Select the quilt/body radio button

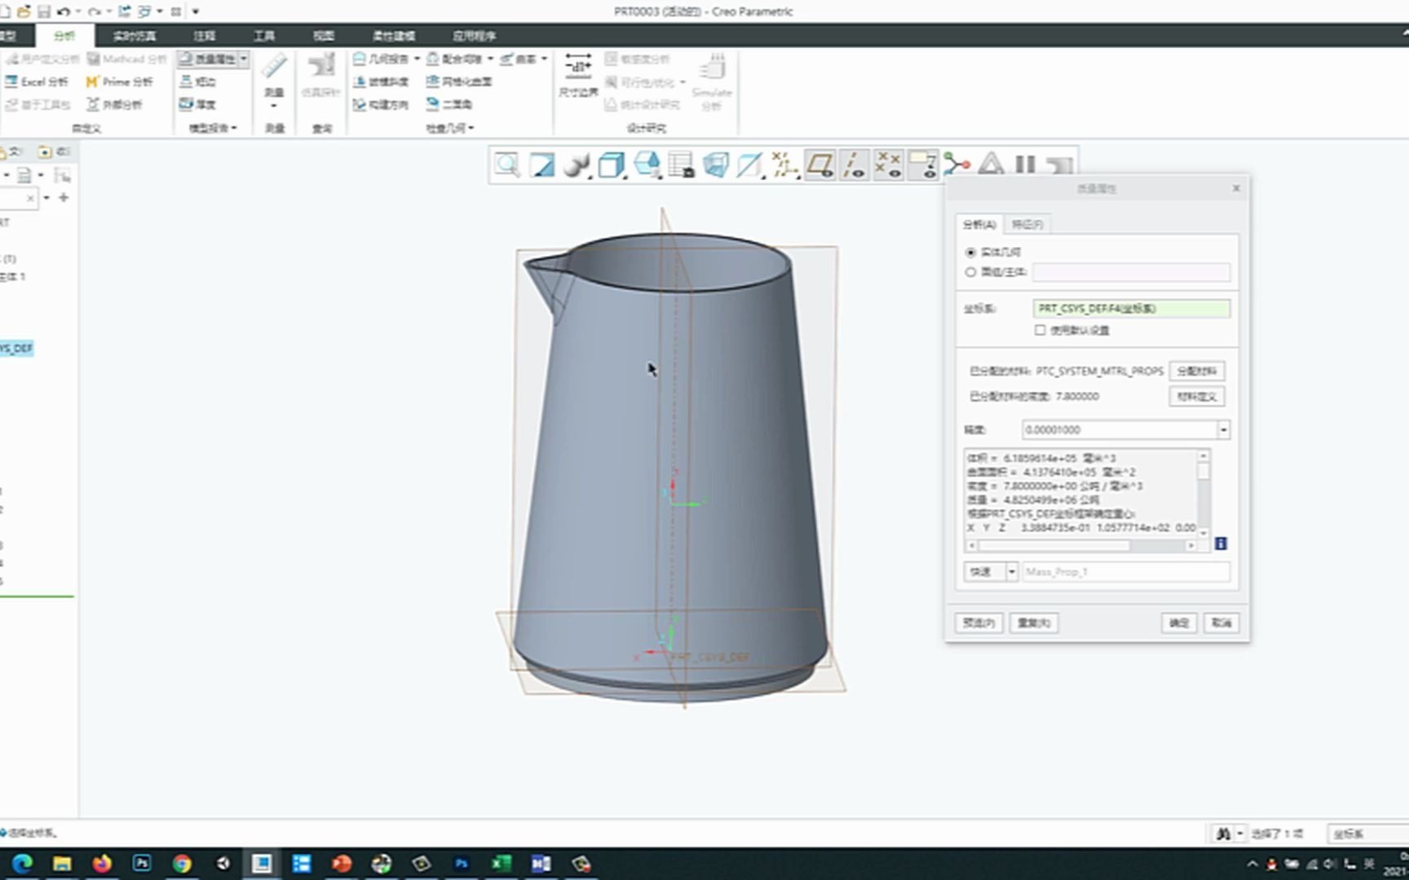tap(970, 272)
